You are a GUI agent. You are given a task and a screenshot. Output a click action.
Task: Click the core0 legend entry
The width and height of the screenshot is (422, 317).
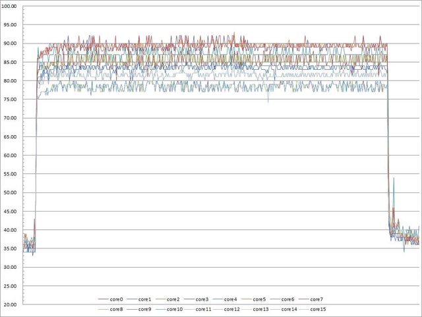[x=116, y=299]
